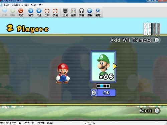Click the Add Wii Remote plus button
This screenshot has height=125, width=167.
click(x=157, y=40)
